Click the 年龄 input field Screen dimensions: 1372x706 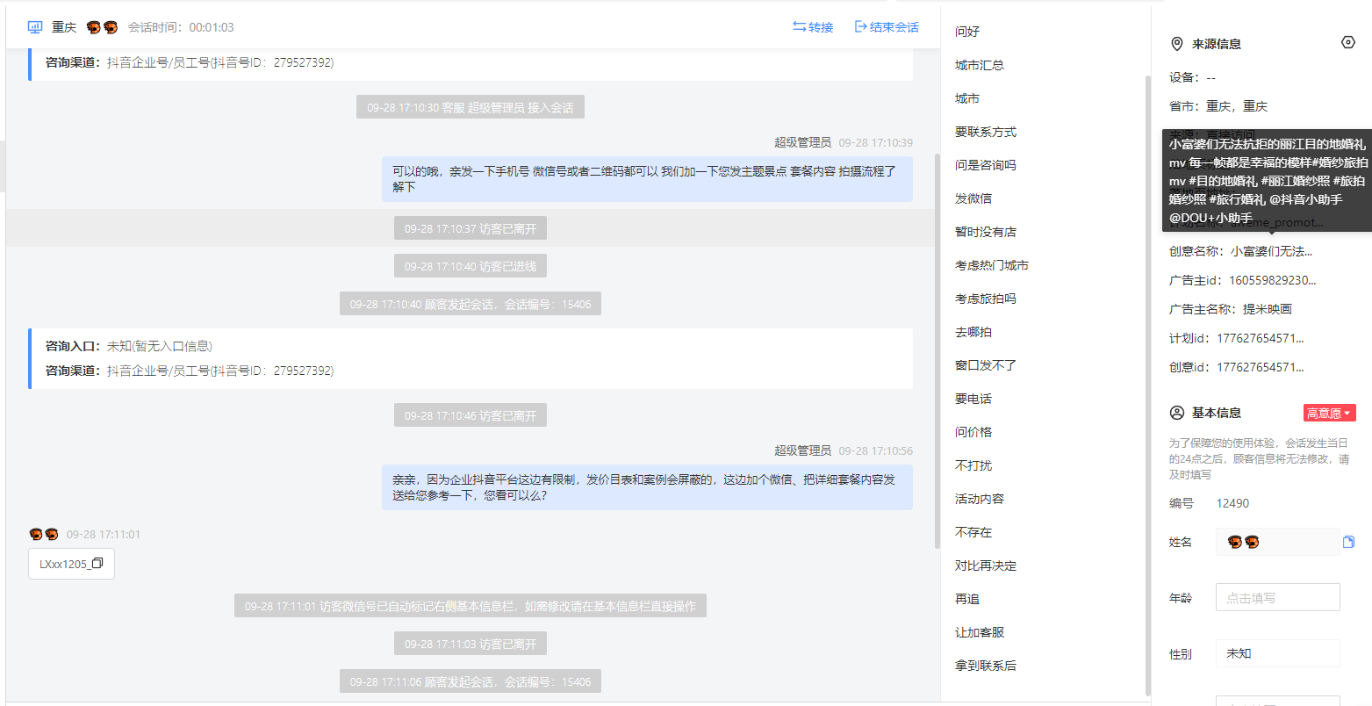(x=1277, y=597)
